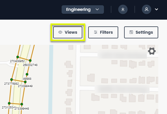Viewport: 167px width, 114px height.
Task: Click the eye icon on Views button
Action: coord(60,32)
